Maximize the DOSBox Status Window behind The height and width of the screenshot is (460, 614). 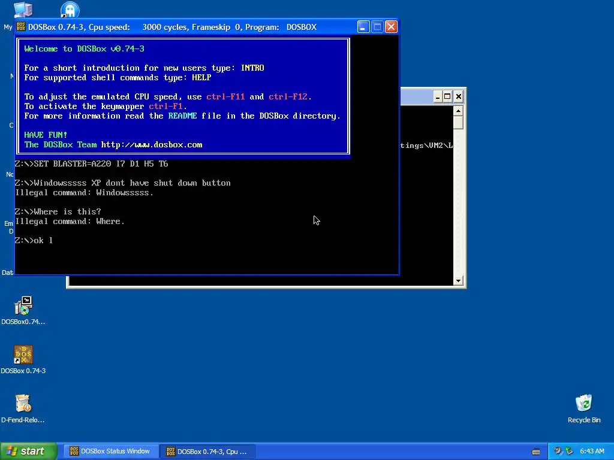[447, 96]
